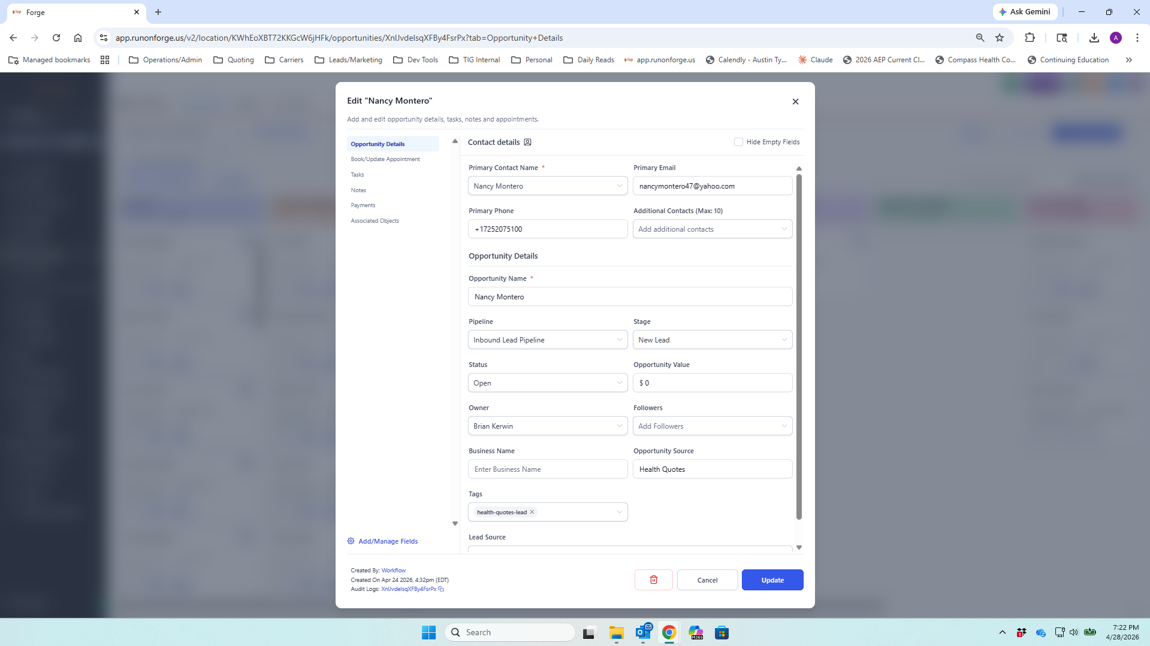This screenshot has height=646, width=1150.
Task: Click the Ask Gemini button
Action: pos(1025,12)
